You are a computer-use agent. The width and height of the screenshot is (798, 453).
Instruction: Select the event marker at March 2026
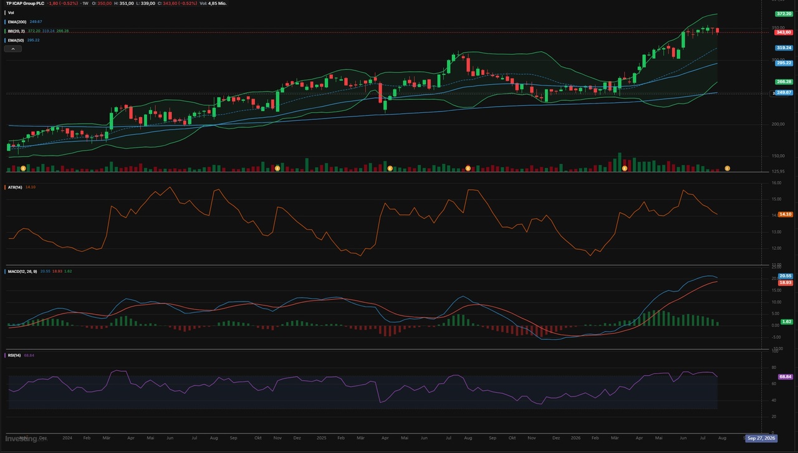(x=625, y=168)
